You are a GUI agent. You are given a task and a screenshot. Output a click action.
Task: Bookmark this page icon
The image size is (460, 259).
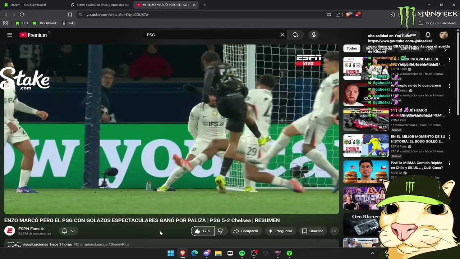pos(70,14)
